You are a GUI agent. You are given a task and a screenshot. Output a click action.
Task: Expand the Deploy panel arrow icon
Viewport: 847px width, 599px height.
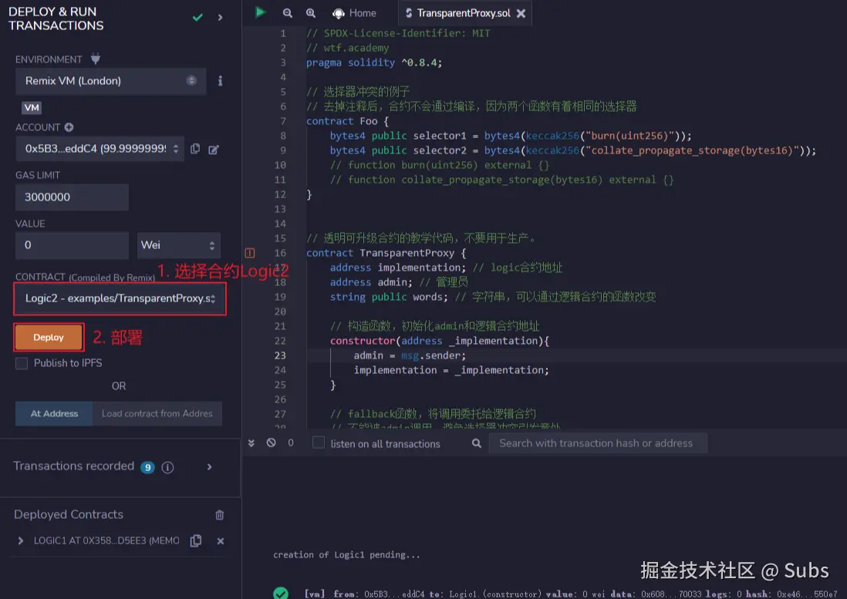click(x=220, y=17)
